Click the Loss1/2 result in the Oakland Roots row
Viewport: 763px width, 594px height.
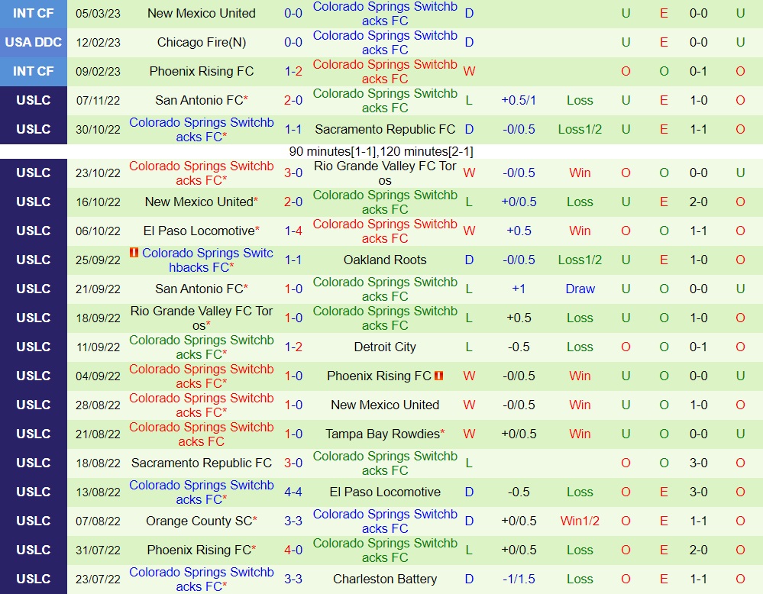pyautogui.click(x=580, y=260)
